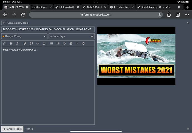Insert a quote reply with speech bubble icon
The width and height of the screenshot is (192, 133).
pos(4,44)
